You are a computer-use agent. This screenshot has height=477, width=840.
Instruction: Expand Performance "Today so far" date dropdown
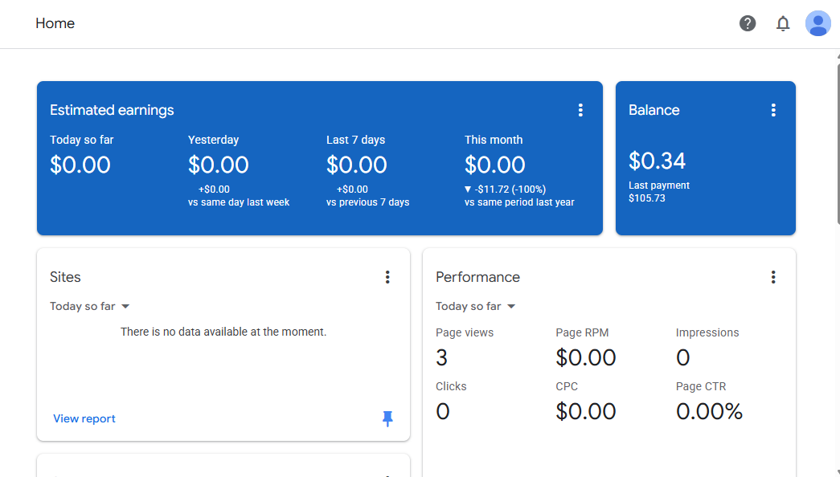(x=476, y=306)
